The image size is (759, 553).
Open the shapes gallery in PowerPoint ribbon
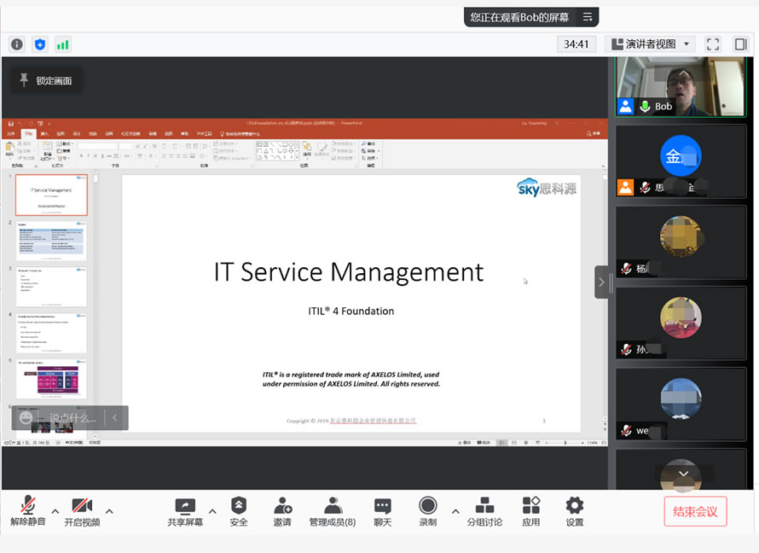[x=277, y=150]
